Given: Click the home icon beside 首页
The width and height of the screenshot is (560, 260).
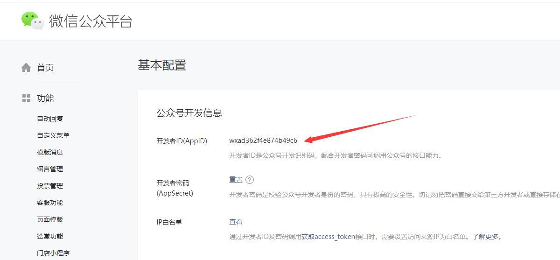Looking at the screenshot, I should [26, 68].
